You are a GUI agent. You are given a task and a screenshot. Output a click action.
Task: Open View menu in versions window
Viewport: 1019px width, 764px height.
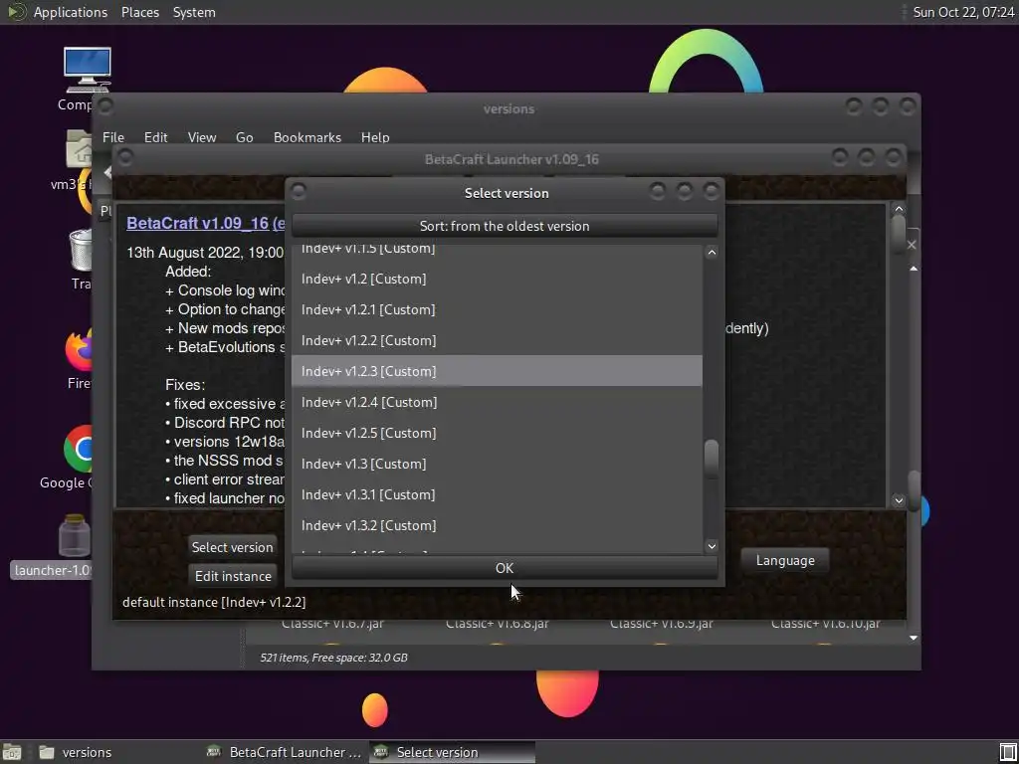(201, 137)
